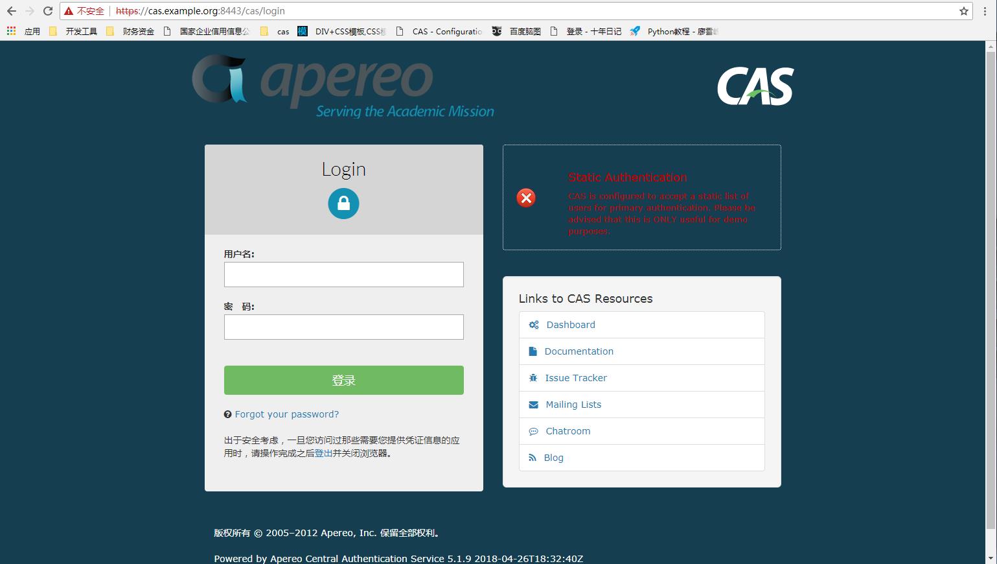The height and width of the screenshot is (564, 997).
Task: Click the blue padlock icon on the login form
Action: pyautogui.click(x=343, y=203)
